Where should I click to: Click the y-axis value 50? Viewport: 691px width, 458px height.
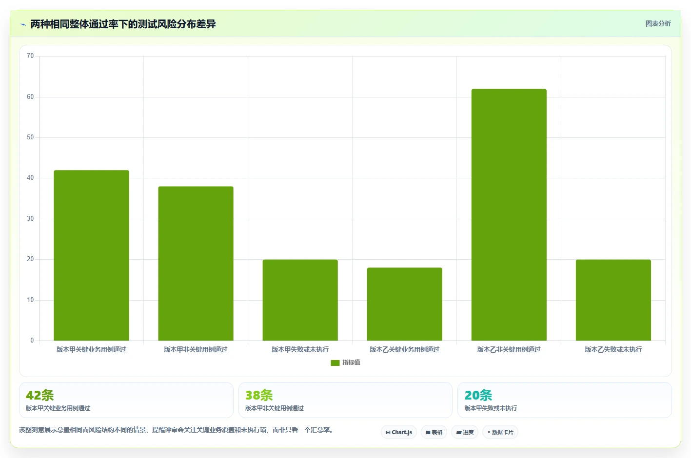[30, 137]
